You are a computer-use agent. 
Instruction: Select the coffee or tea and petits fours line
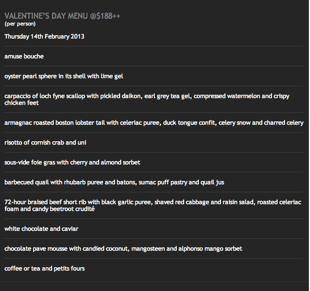(44, 268)
